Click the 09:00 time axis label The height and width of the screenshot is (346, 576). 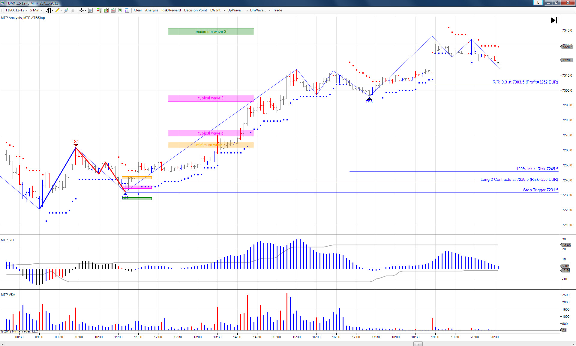click(39, 337)
